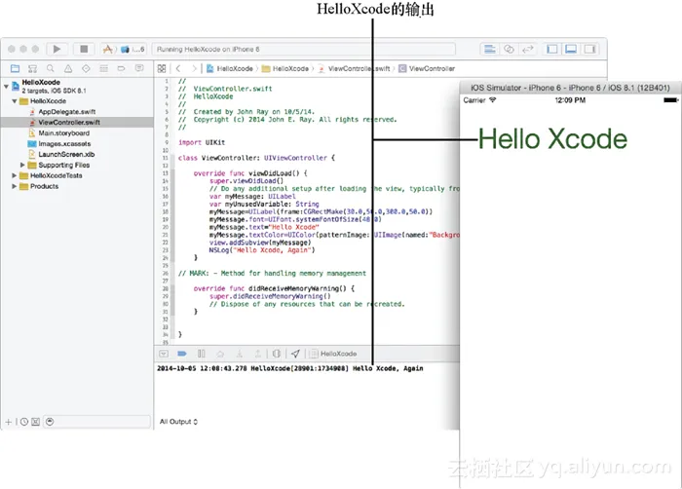Click the Simulate Location arrow icon
The width and height of the screenshot is (682, 489).
[x=294, y=354]
